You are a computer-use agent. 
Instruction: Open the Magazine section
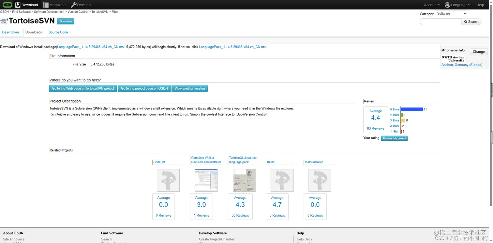click(54, 5)
